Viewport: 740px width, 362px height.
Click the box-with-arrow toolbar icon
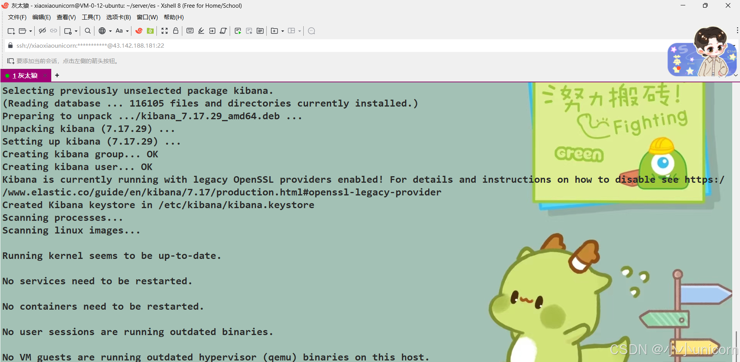pyautogui.click(x=212, y=31)
